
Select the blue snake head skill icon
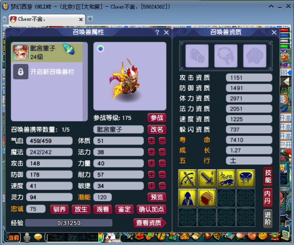[x=246, y=178]
